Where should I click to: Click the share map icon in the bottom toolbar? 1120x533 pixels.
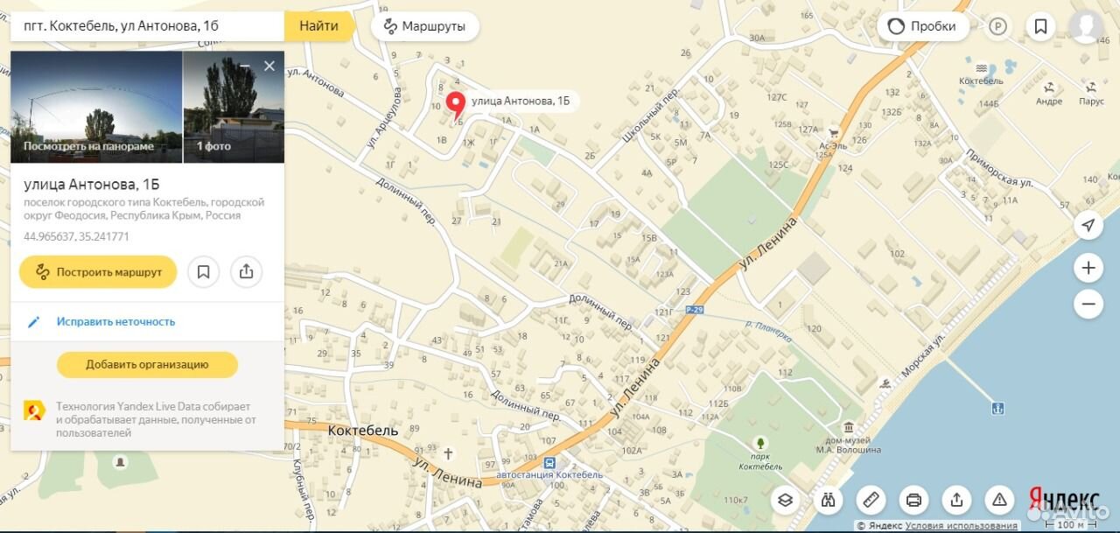[x=956, y=500]
